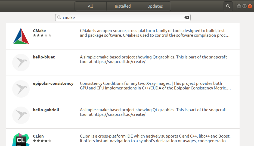The height and width of the screenshot is (146, 254).
Task: Click the hello-gabriell snap placeholder icon
Action: [x=21, y=115]
